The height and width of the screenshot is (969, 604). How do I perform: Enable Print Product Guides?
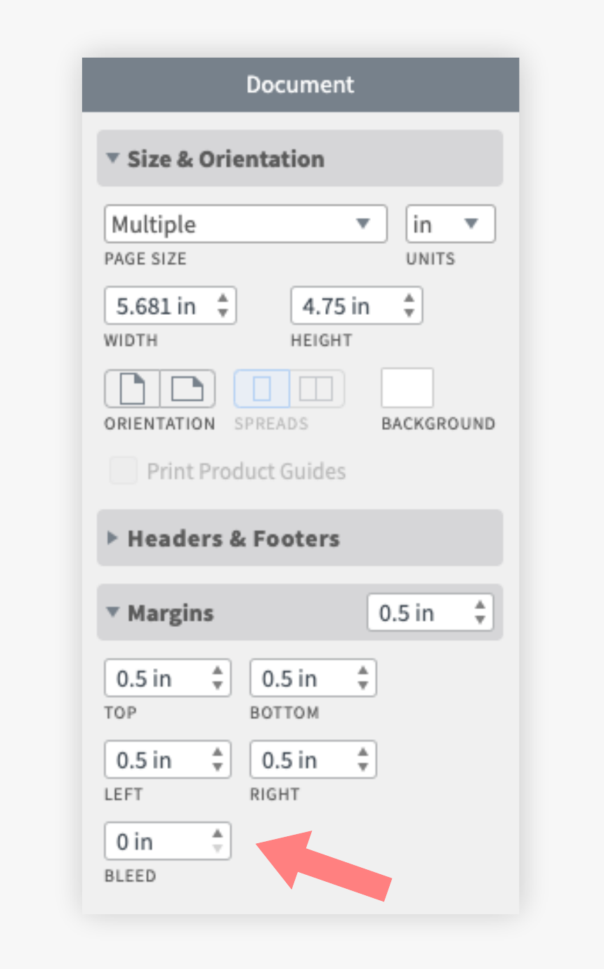(x=123, y=471)
